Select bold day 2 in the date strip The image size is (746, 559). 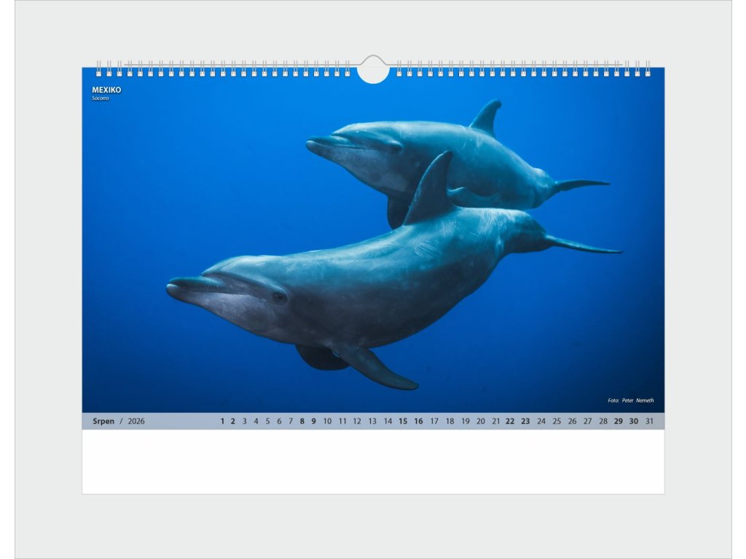click(x=233, y=421)
